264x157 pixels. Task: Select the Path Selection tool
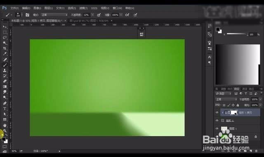5,114
